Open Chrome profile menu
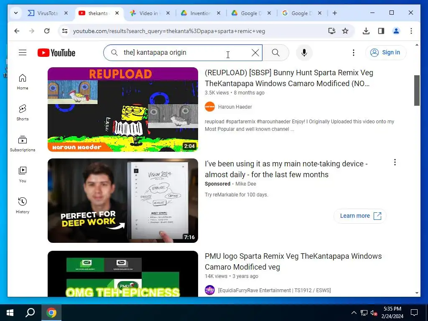The image size is (428, 321). [x=396, y=31]
